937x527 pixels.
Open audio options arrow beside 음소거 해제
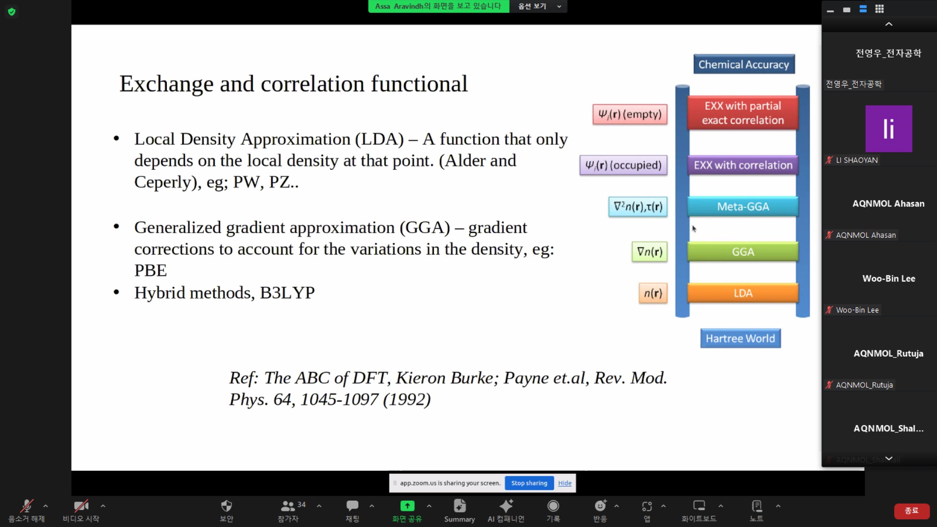[45, 506]
